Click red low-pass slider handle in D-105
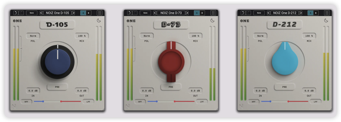Screen dimensions: 341x122 61,101
